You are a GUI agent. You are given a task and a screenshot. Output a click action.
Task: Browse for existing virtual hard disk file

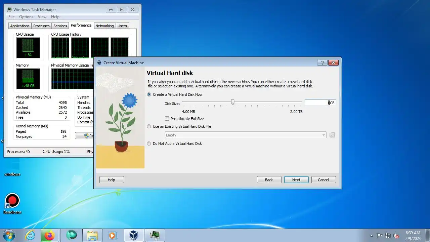tap(332, 135)
